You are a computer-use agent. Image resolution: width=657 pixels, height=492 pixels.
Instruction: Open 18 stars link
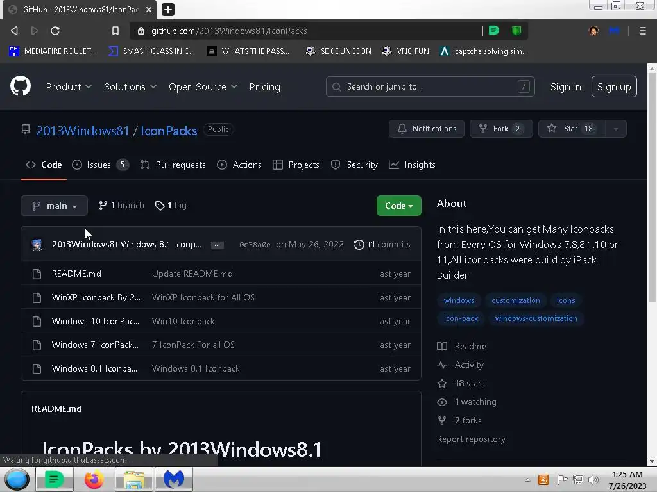pyautogui.click(x=461, y=383)
